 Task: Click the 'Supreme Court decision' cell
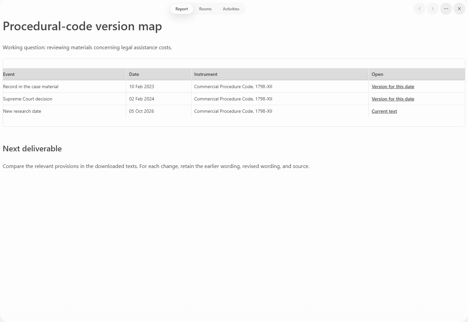tap(64, 99)
